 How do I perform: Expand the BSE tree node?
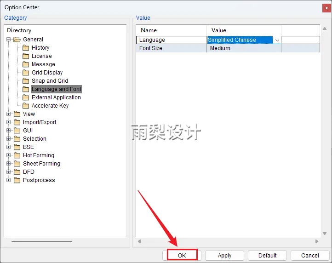click(8, 147)
